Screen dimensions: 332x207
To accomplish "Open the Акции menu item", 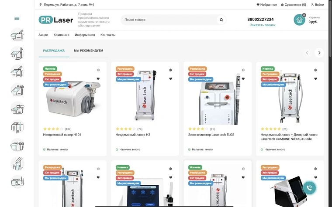I will (x=43, y=35).
